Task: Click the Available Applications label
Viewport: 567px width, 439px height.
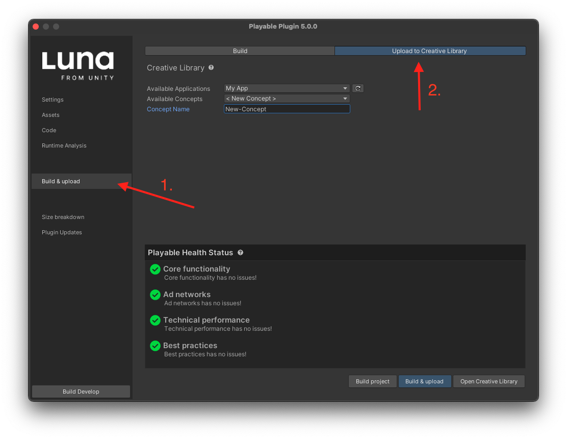Action: [178, 89]
